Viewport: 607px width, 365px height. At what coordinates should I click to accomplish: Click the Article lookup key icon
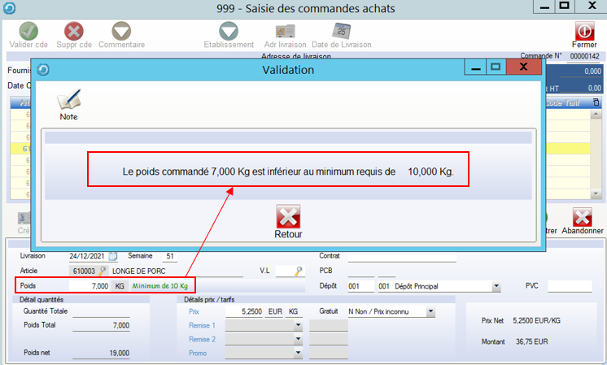[x=103, y=271]
